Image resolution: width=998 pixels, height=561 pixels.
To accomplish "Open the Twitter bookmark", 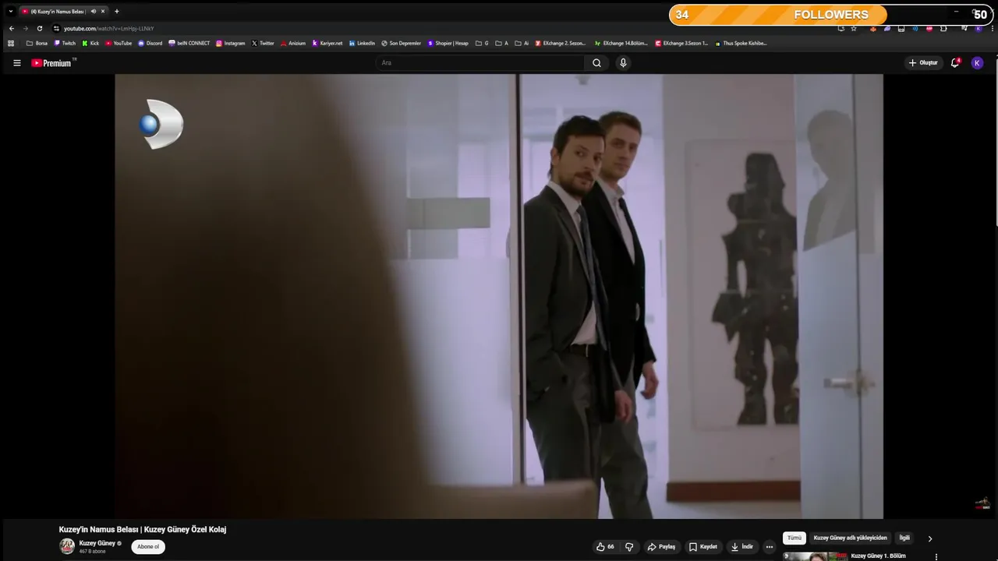I will (x=263, y=44).
